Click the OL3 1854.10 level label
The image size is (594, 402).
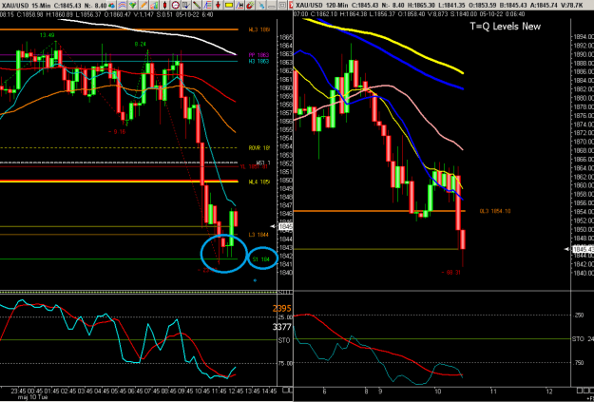(x=495, y=211)
